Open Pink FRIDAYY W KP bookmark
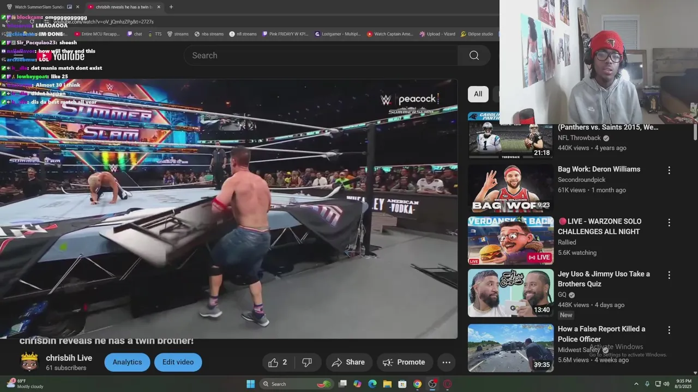698x392 pixels. 285,34
